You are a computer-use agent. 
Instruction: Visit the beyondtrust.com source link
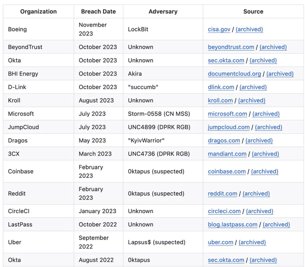pos(231,47)
